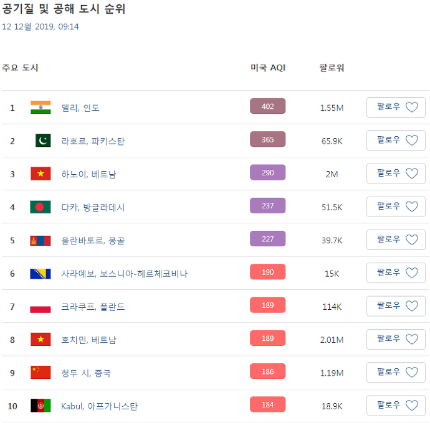Click the 주요 도시 column header
The width and height of the screenshot is (430, 423).
click(20, 68)
